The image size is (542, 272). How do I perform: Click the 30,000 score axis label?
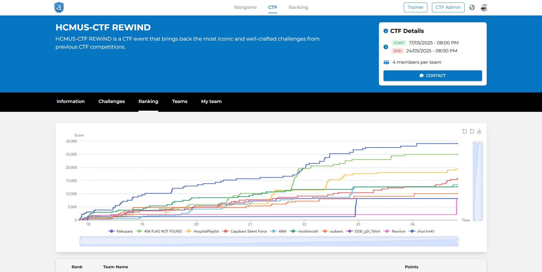[x=71, y=141]
